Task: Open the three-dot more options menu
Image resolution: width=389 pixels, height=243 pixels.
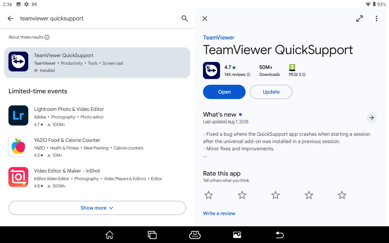Action: pyautogui.click(x=376, y=19)
